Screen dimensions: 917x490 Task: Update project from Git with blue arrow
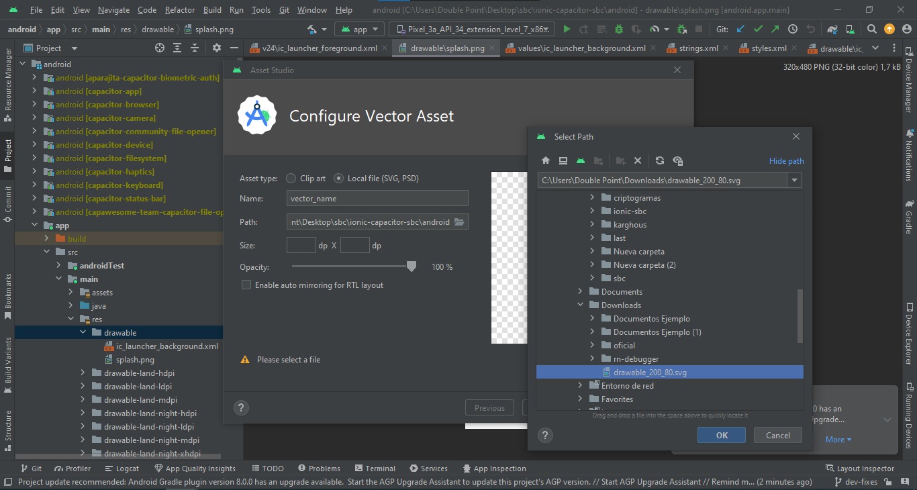pyautogui.click(x=740, y=30)
